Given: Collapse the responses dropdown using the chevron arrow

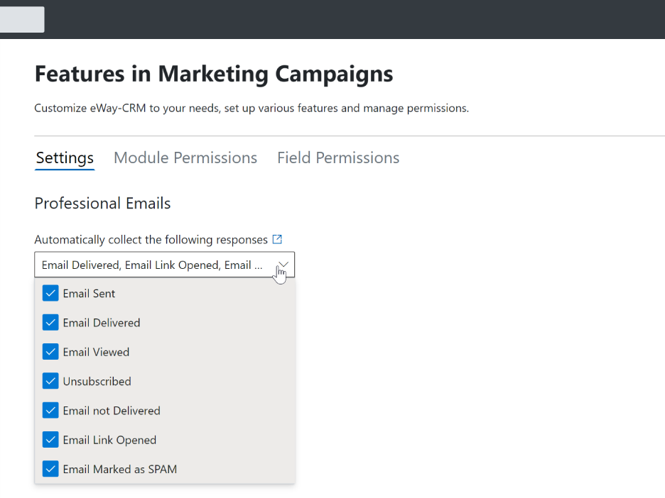Looking at the screenshot, I should pos(283,265).
